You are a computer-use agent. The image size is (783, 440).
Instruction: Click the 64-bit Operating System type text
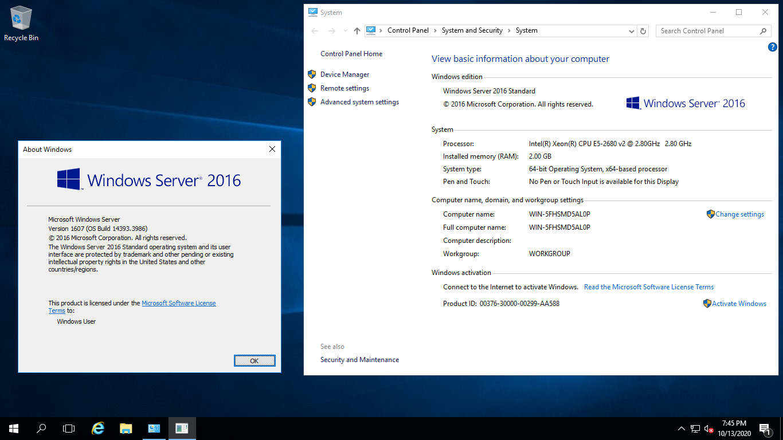598,169
